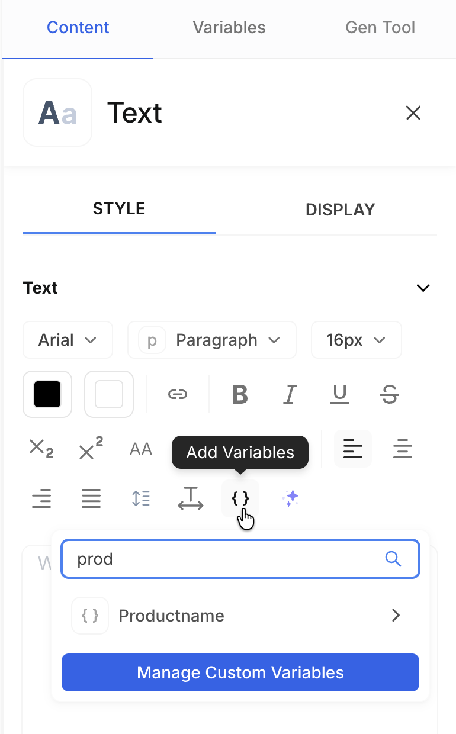This screenshot has height=734, width=456.
Task: Open the Paragraph style dropdown
Action: coord(211,340)
